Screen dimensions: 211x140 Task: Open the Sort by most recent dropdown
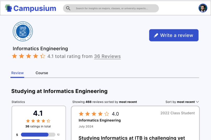[x=182, y=102]
